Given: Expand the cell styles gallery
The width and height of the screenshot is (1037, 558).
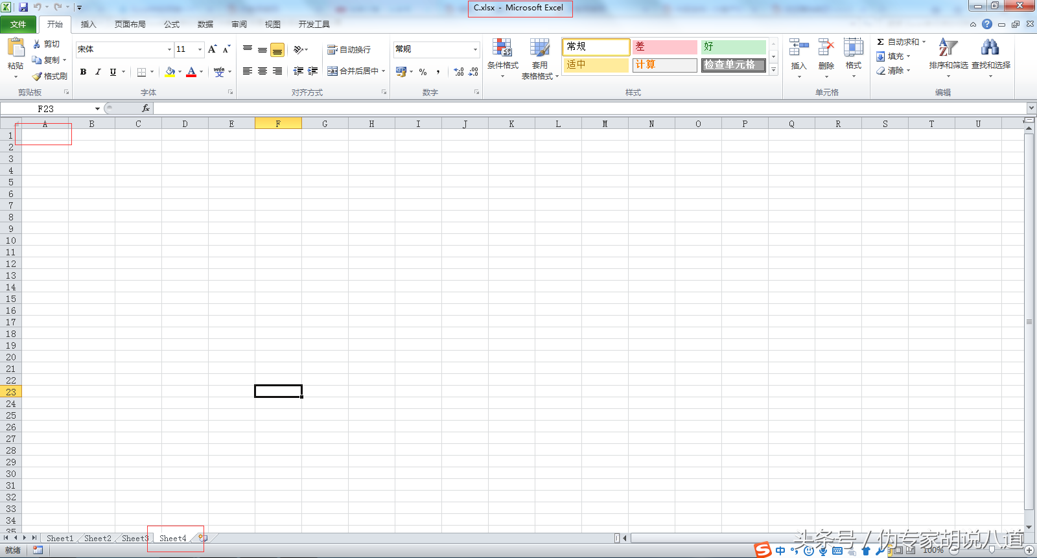Looking at the screenshot, I should [x=773, y=69].
